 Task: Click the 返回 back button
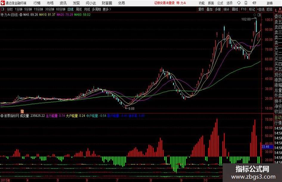click(x=269, y=9)
